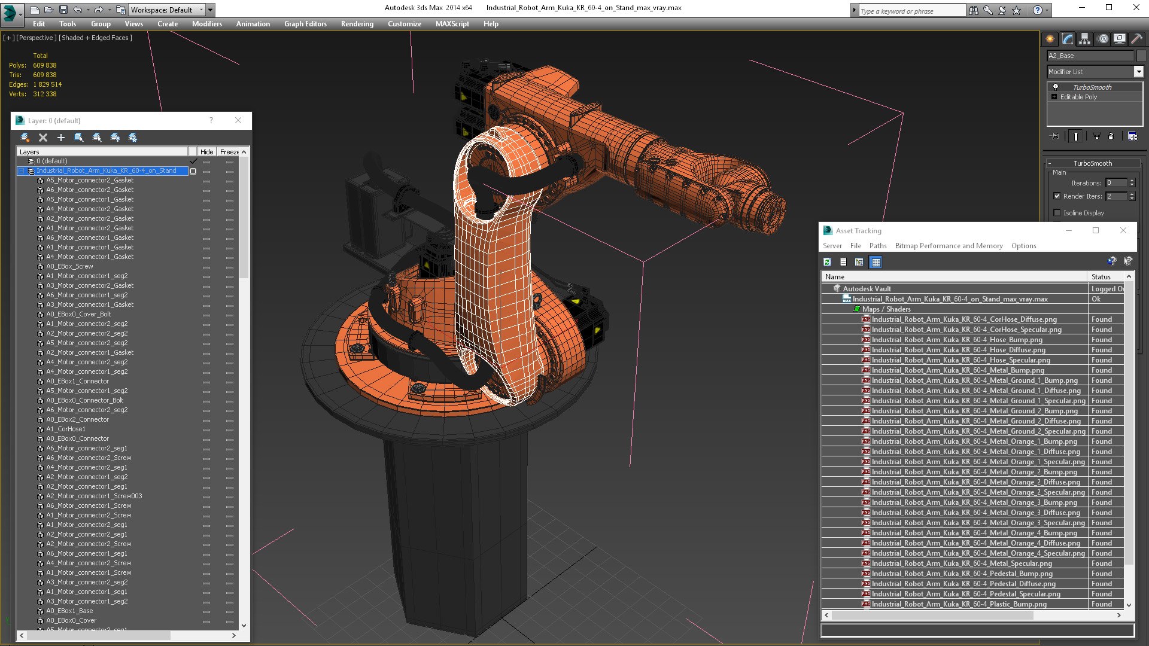Click Configure Modifier Sets icon
1149x646 pixels.
[1132, 136]
